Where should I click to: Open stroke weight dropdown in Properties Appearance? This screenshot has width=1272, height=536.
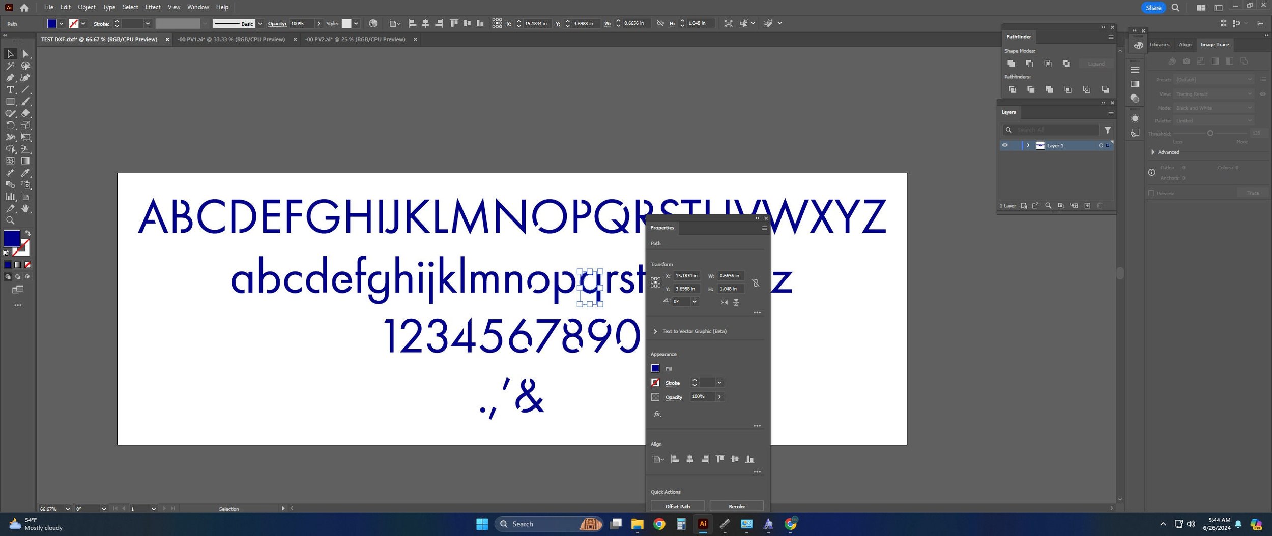(719, 383)
